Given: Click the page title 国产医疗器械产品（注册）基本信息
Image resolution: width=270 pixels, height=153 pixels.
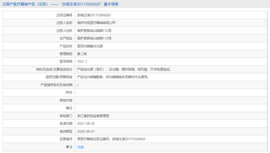Looking at the screenshot, I should [62, 4].
